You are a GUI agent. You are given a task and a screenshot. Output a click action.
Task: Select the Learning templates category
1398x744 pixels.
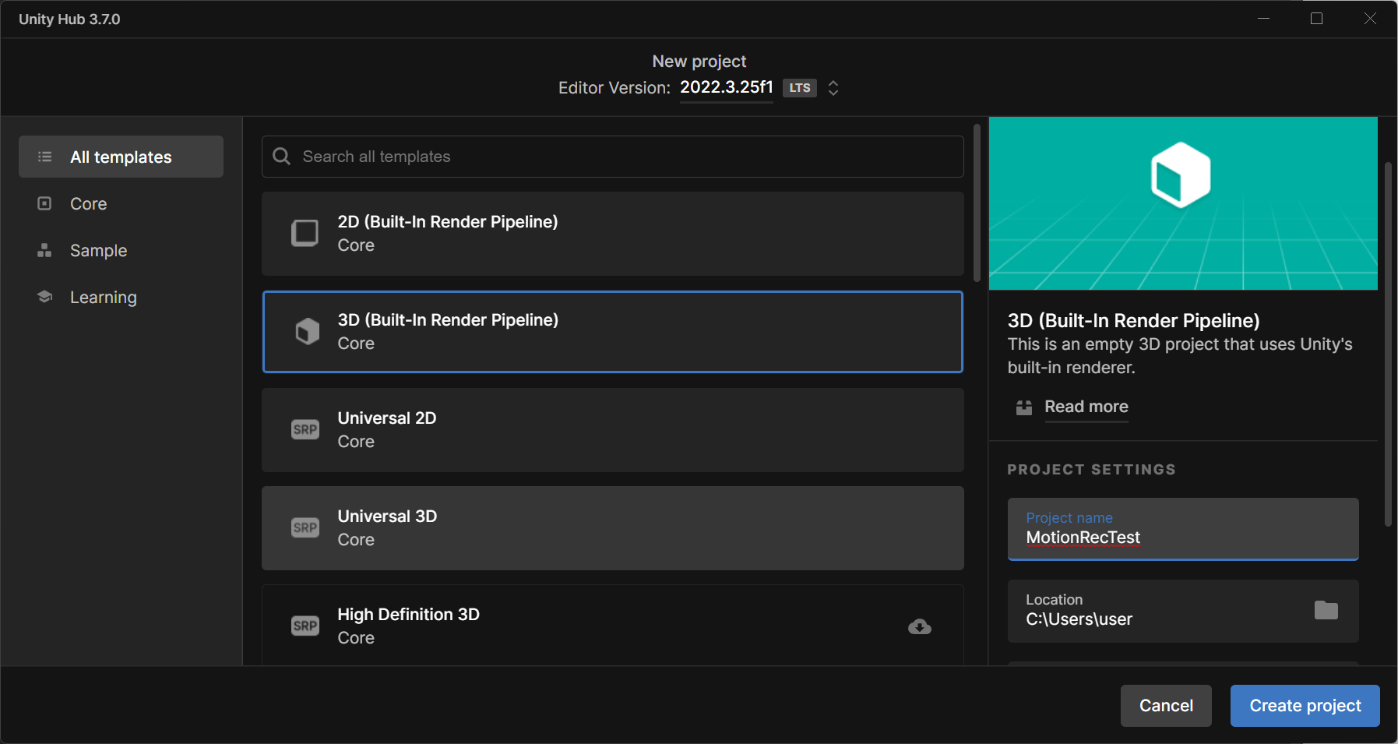coord(103,297)
